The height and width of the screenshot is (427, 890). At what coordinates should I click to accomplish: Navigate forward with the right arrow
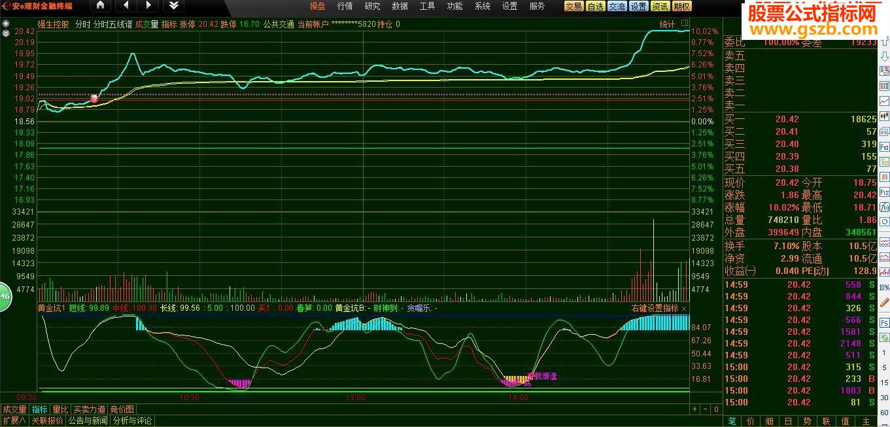pos(148,6)
